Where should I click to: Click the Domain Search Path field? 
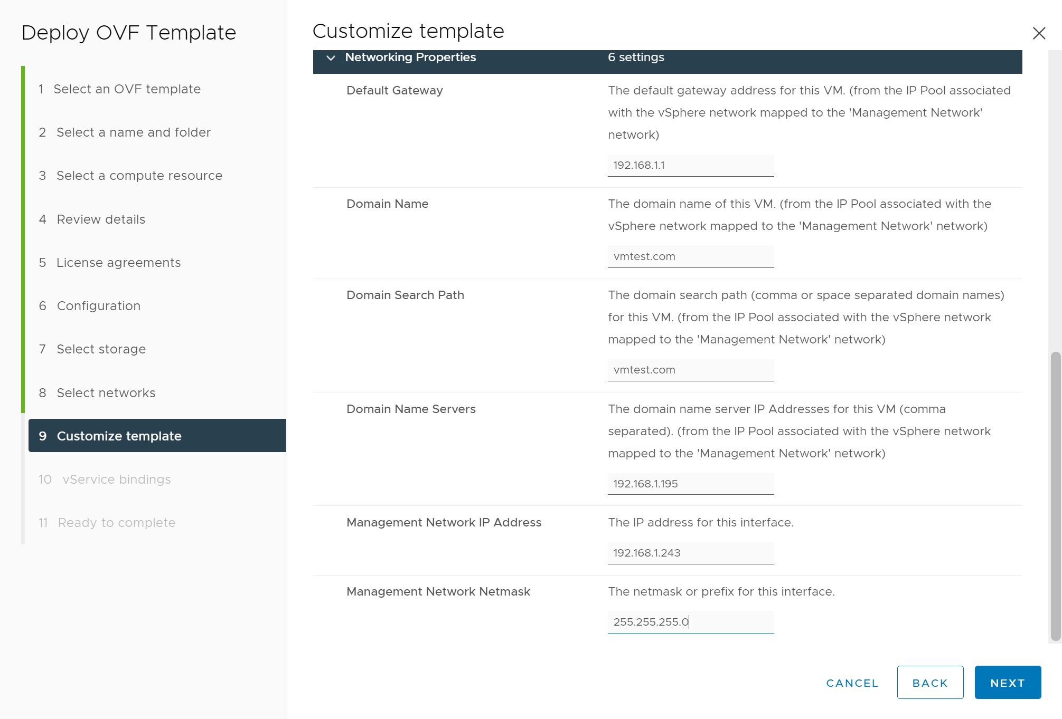pyautogui.click(x=690, y=370)
